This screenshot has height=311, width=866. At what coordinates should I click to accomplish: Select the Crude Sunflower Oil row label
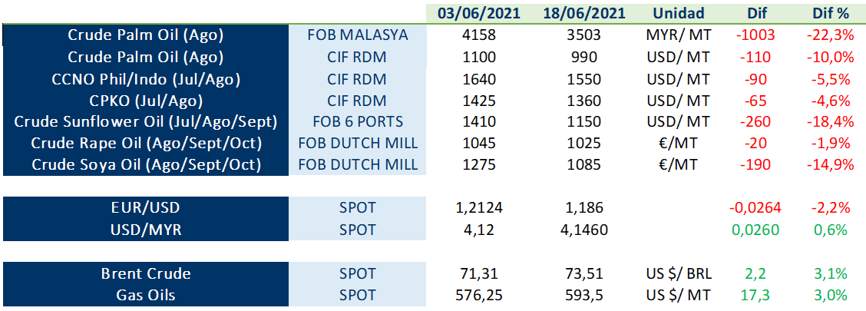pos(146,121)
